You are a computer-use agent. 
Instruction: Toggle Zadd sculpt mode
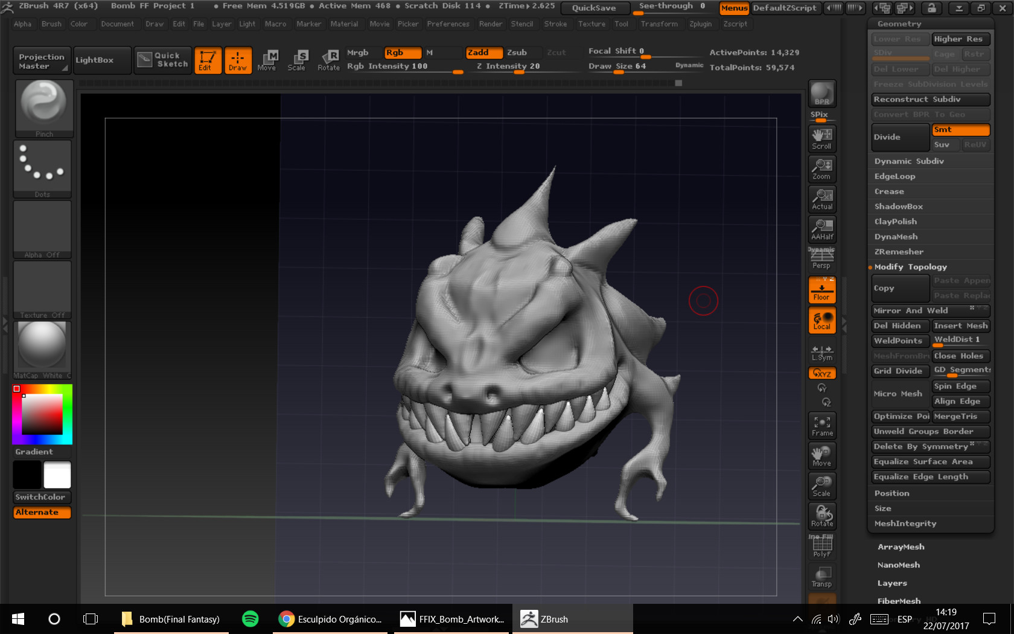[484, 53]
